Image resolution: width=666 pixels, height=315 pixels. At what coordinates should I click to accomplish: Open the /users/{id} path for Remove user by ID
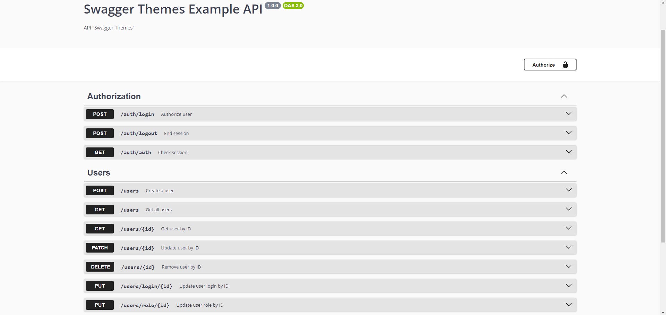pyautogui.click(x=138, y=267)
